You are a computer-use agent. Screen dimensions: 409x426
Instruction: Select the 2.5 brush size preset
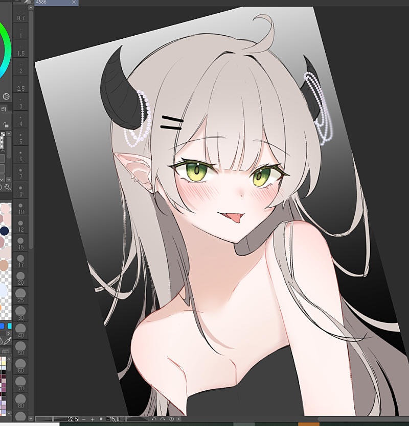[x=20, y=85]
